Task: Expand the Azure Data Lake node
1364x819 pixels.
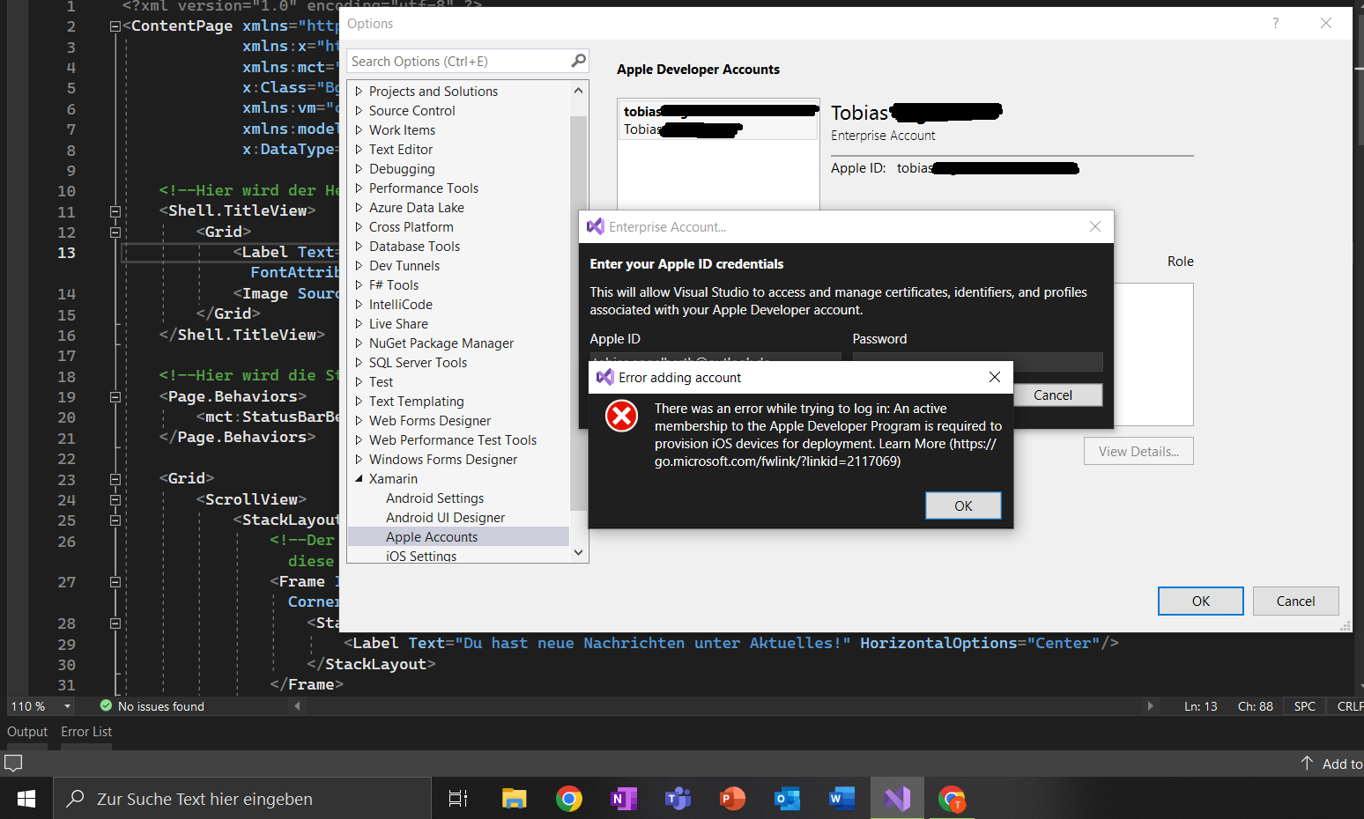Action: pos(360,208)
